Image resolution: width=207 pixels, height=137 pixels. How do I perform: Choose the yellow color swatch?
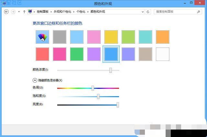point(111,37)
